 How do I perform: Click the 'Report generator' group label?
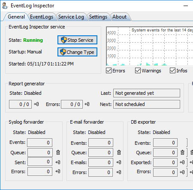click(x=27, y=84)
